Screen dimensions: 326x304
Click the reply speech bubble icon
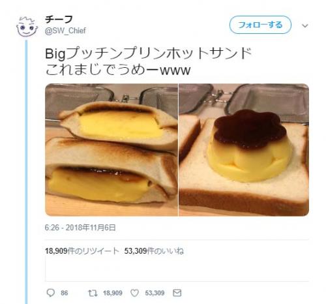[51, 293]
